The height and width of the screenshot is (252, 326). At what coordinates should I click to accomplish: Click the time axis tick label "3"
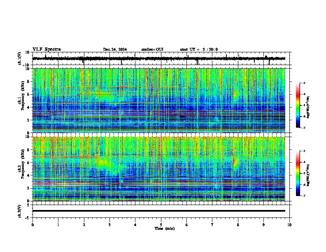109,225
